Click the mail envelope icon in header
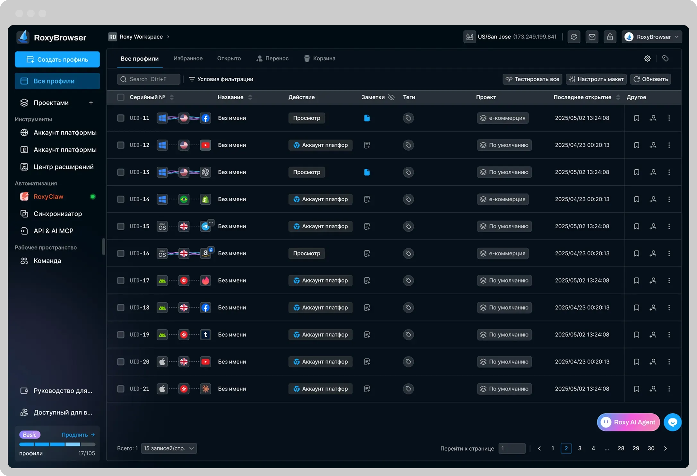This screenshot has height=476, width=697. [x=592, y=37]
